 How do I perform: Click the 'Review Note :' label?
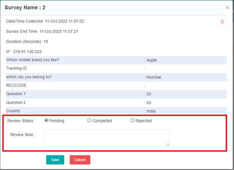point(23,135)
